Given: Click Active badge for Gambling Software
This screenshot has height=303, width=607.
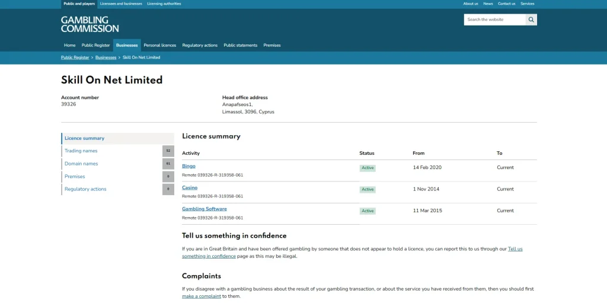Looking at the screenshot, I should tap(368, 211).
